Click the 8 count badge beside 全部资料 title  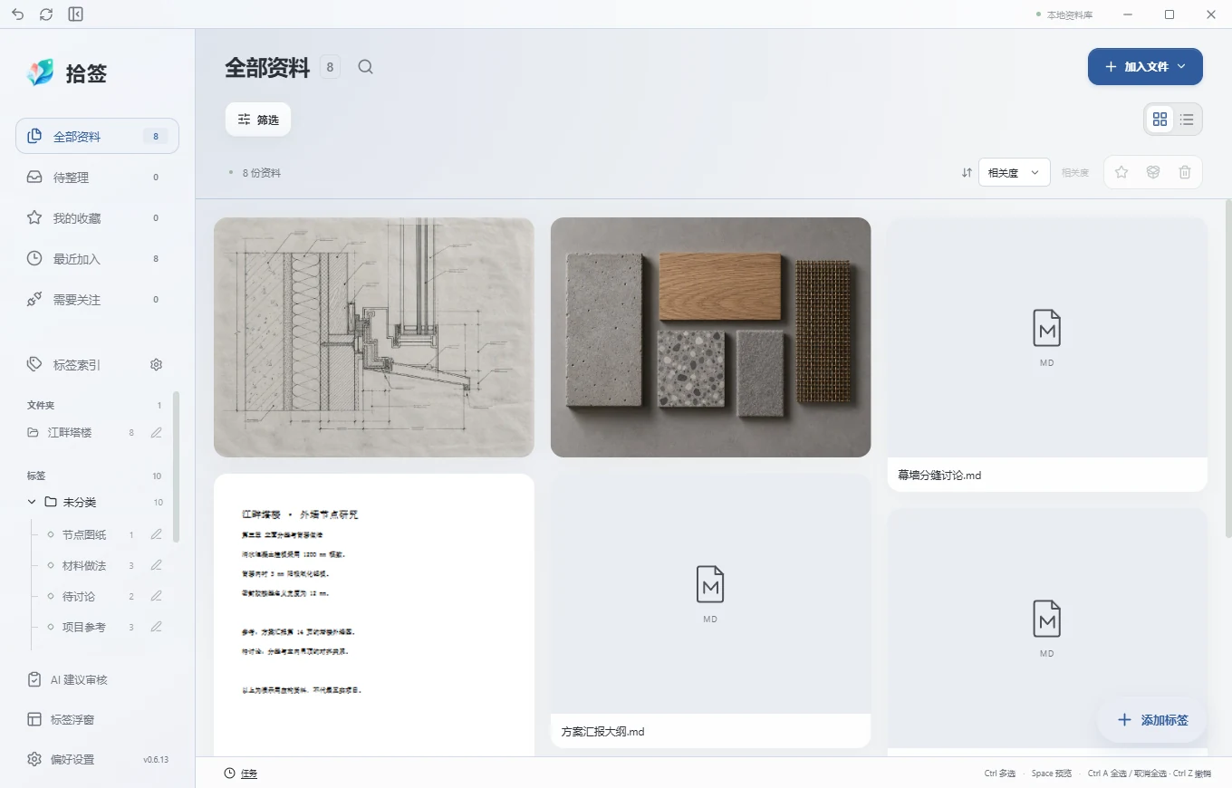pyautogui.click(x=330, y=67)
